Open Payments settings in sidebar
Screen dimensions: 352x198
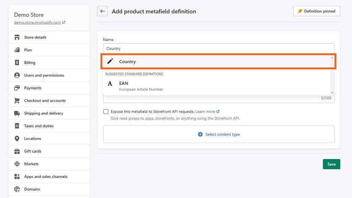pos(33,88)
